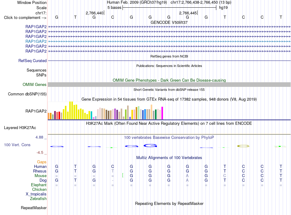Screen dimensions: 291x215
Task: Click the 'Click to complement -->' label
Action: click(25, 18)
